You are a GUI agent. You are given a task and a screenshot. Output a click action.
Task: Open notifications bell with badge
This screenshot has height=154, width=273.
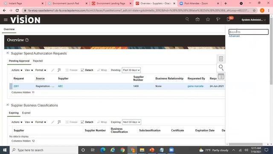[x=229, y=19]
